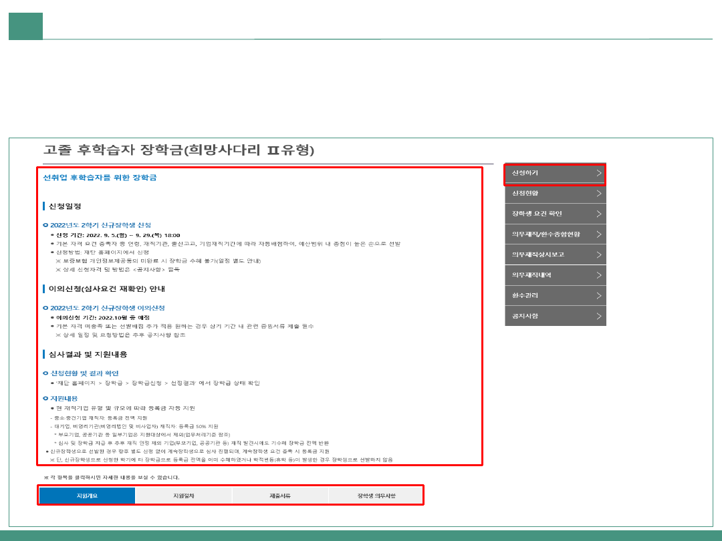Click the 신청현황 및 결과 확인 heading
Image resolution: width=722 pixels, height=541 pixels.
84,373
